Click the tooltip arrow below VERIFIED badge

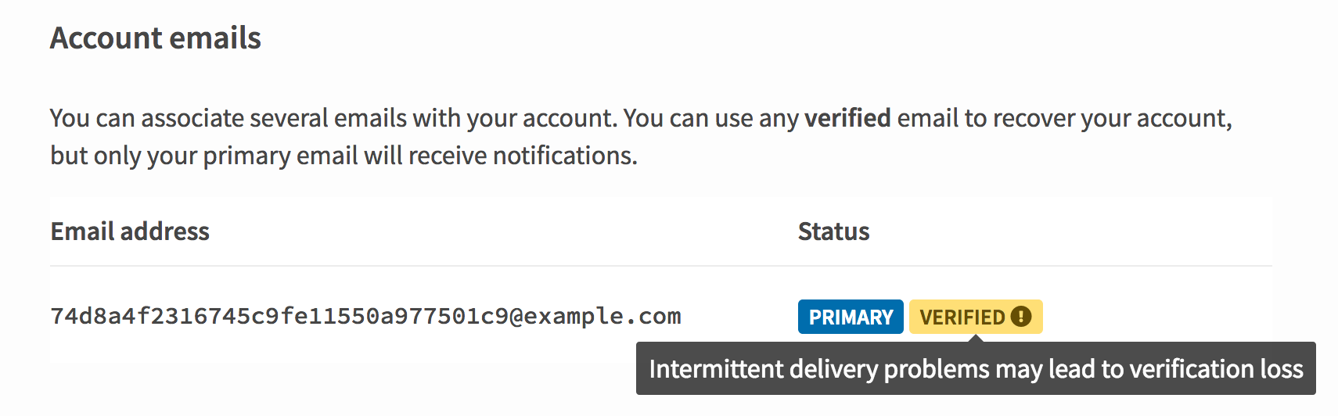tap(975, 338)
